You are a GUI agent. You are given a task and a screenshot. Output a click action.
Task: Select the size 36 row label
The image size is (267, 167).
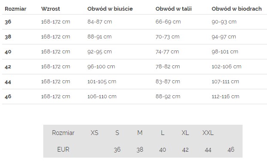point(8,22)
